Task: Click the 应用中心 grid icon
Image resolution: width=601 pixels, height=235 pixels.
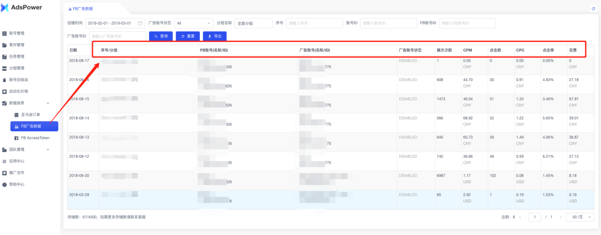Action: pos(5,161)
